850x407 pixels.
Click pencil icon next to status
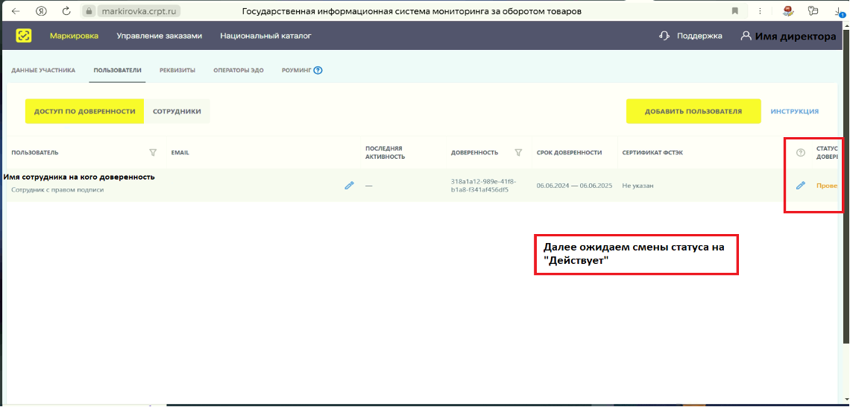click(801, 186)
